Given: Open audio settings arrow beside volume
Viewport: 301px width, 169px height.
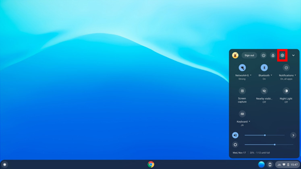Looking at the screenshot, I should (x=293, y=135).
